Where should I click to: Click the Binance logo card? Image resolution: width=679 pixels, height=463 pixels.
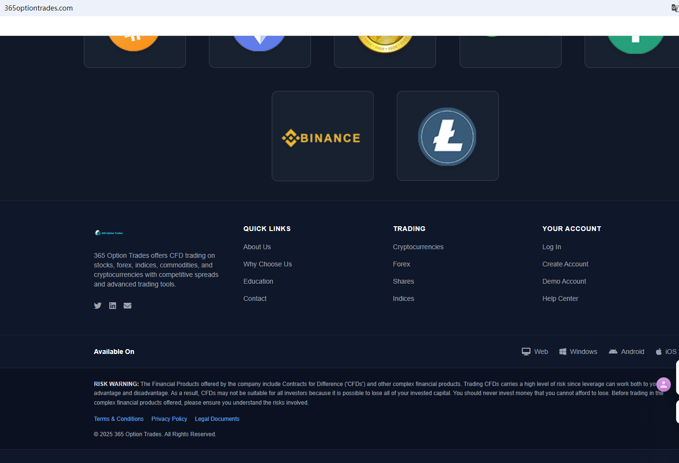tap(322, 136)
